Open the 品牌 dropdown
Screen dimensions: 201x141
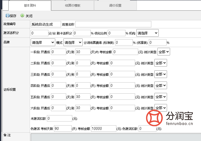[43, 42]
